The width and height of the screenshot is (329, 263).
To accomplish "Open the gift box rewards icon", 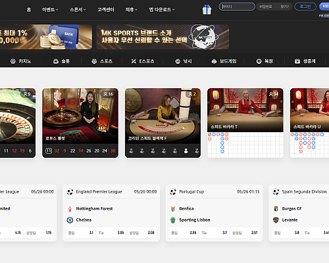I will pyautogui.click(x=207, y=9).
